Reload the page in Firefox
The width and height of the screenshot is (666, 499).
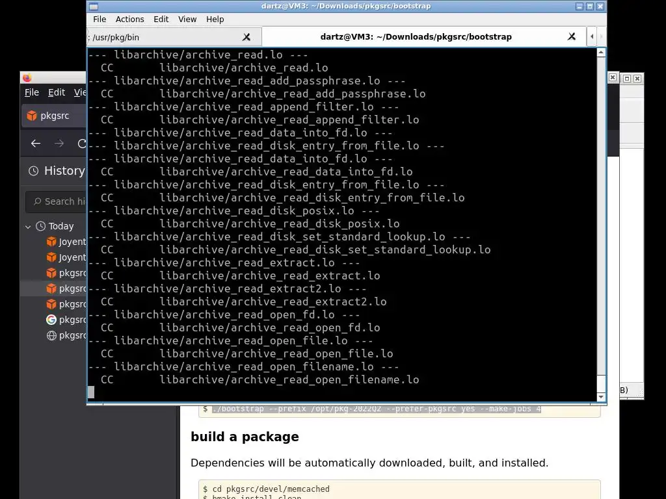tap(81, 144)
